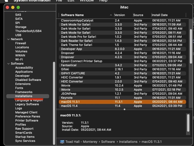Select Thunderbolt/USB4 in the sidebar
Viewport: 194px width, 146px height.
pos(28,31)
